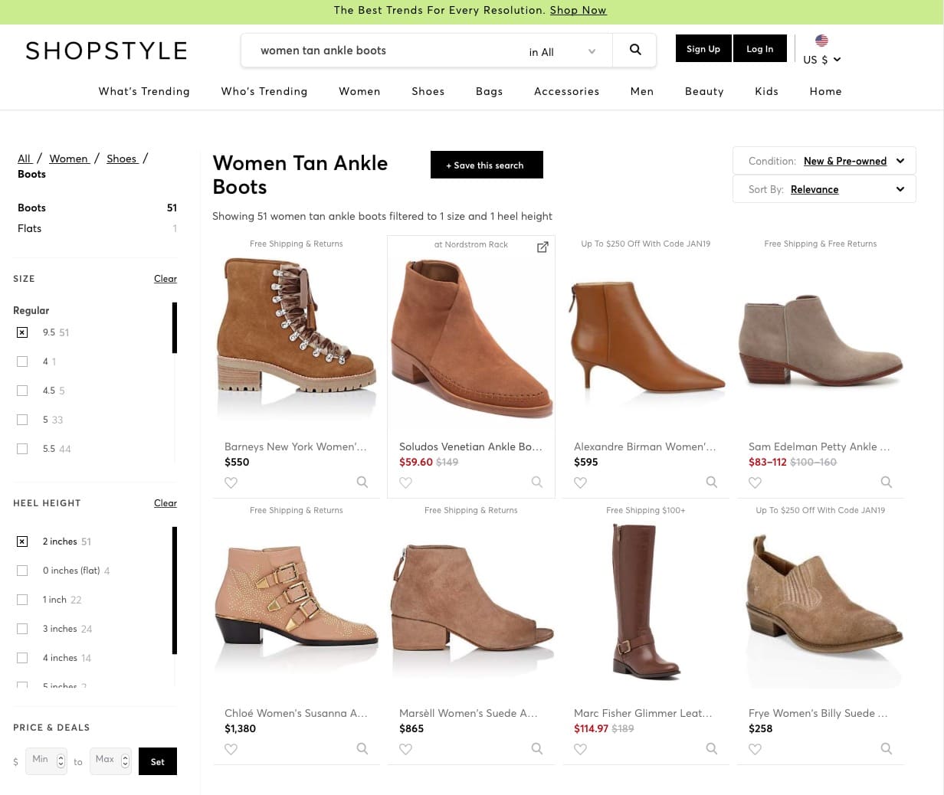
Task: Click the All breadcrumb link
Action: (x=25, y=159)
